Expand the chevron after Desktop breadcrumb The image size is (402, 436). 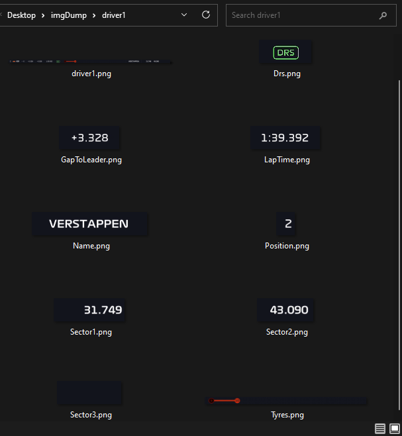coord(44,15)
